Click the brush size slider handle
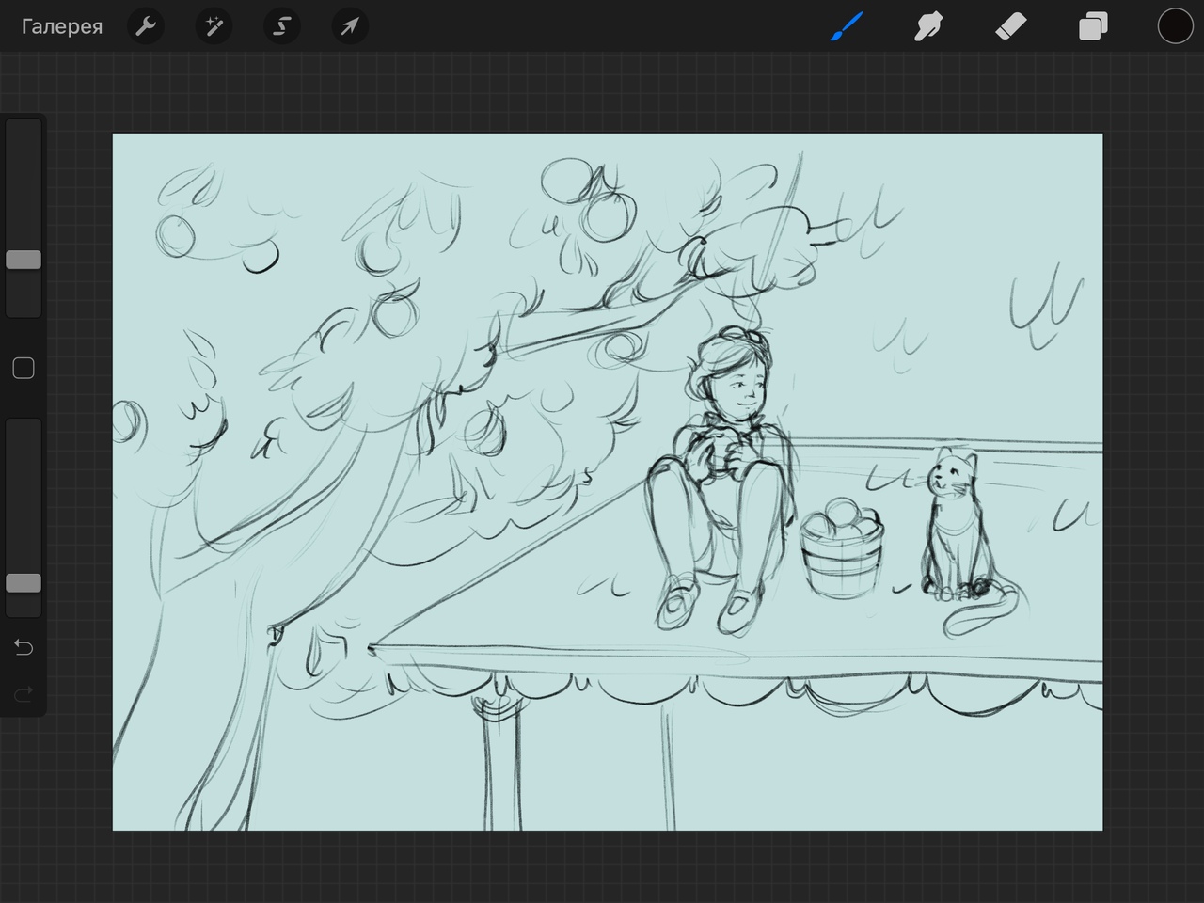 point(24,260)
